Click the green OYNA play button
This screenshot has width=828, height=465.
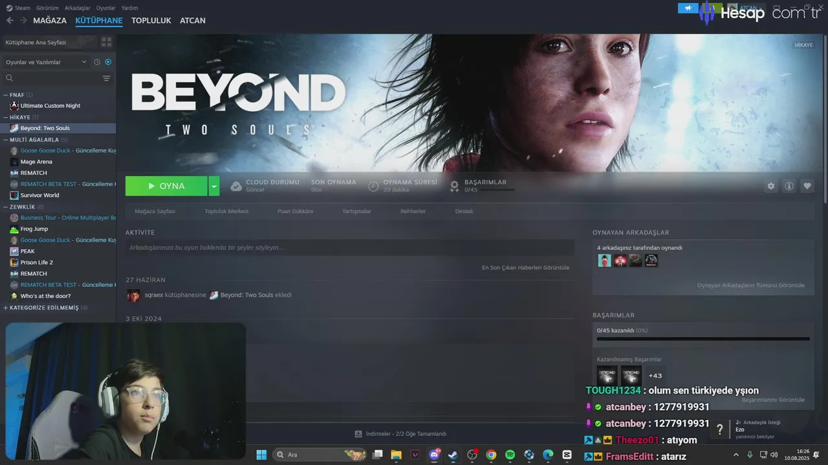pos(166,186)
